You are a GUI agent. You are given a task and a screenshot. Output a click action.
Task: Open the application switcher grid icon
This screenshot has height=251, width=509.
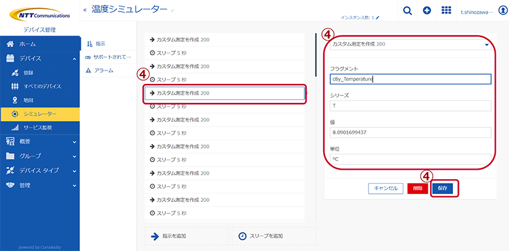pyautogui.click(x=447, y=10)
